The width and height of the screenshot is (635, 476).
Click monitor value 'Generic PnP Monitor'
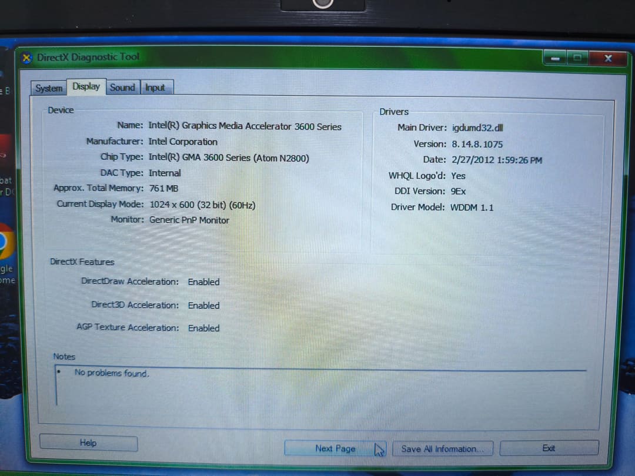coord(189,220)
